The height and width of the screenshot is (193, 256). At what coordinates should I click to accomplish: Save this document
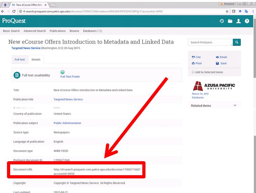pos(221,63)
